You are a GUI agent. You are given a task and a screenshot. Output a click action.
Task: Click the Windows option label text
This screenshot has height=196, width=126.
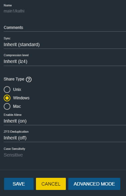21,98
